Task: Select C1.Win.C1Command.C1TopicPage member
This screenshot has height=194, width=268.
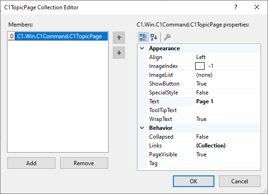Action: click(x=62, y=36)
